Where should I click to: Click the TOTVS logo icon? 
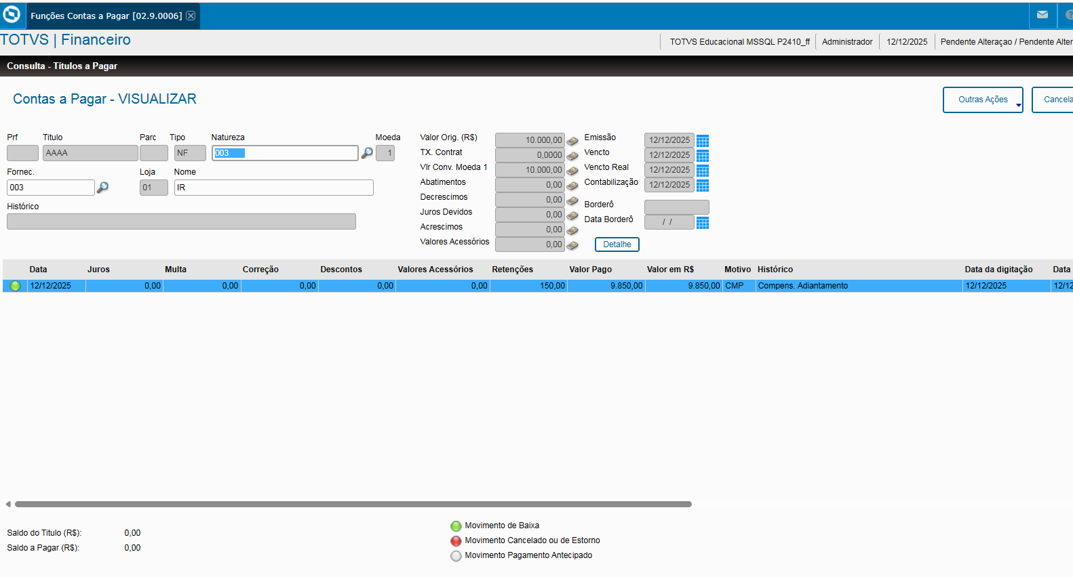[x=12, y=14]
